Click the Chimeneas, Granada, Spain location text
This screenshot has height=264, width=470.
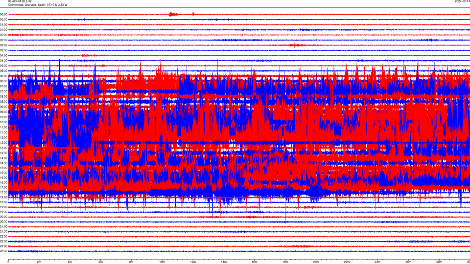tap(26, 5)
